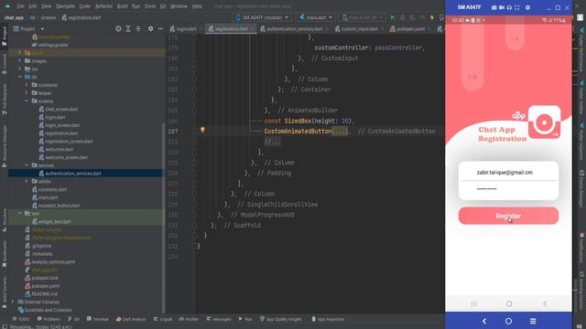Open the Tools menu
This screenshot has width=586, height=329.
point(150,6)
